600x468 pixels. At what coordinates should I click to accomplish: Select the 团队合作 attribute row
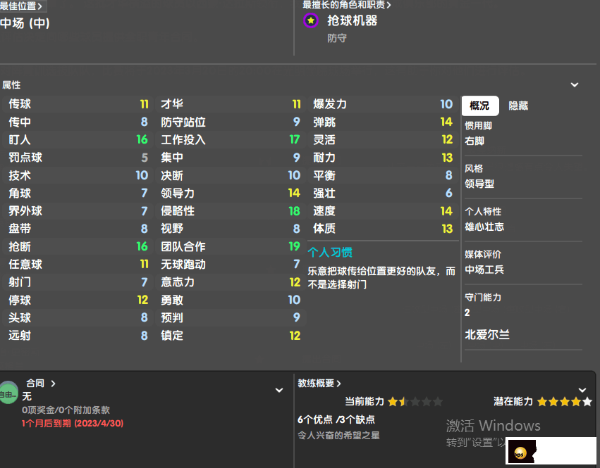pyautogui.click(x=229, y=246)
